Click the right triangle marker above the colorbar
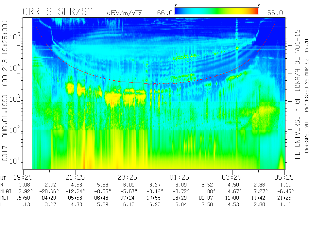 (x=259, y=5)
